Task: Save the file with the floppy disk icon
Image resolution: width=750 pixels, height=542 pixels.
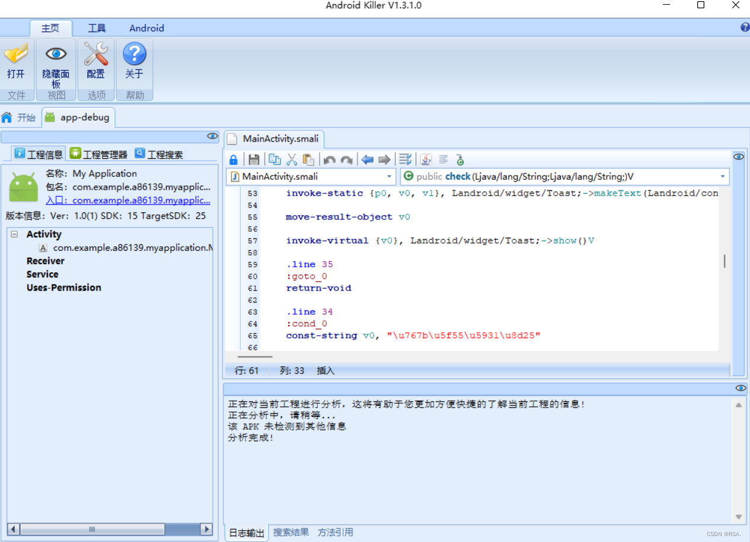Action: click(x=254, y=160)
